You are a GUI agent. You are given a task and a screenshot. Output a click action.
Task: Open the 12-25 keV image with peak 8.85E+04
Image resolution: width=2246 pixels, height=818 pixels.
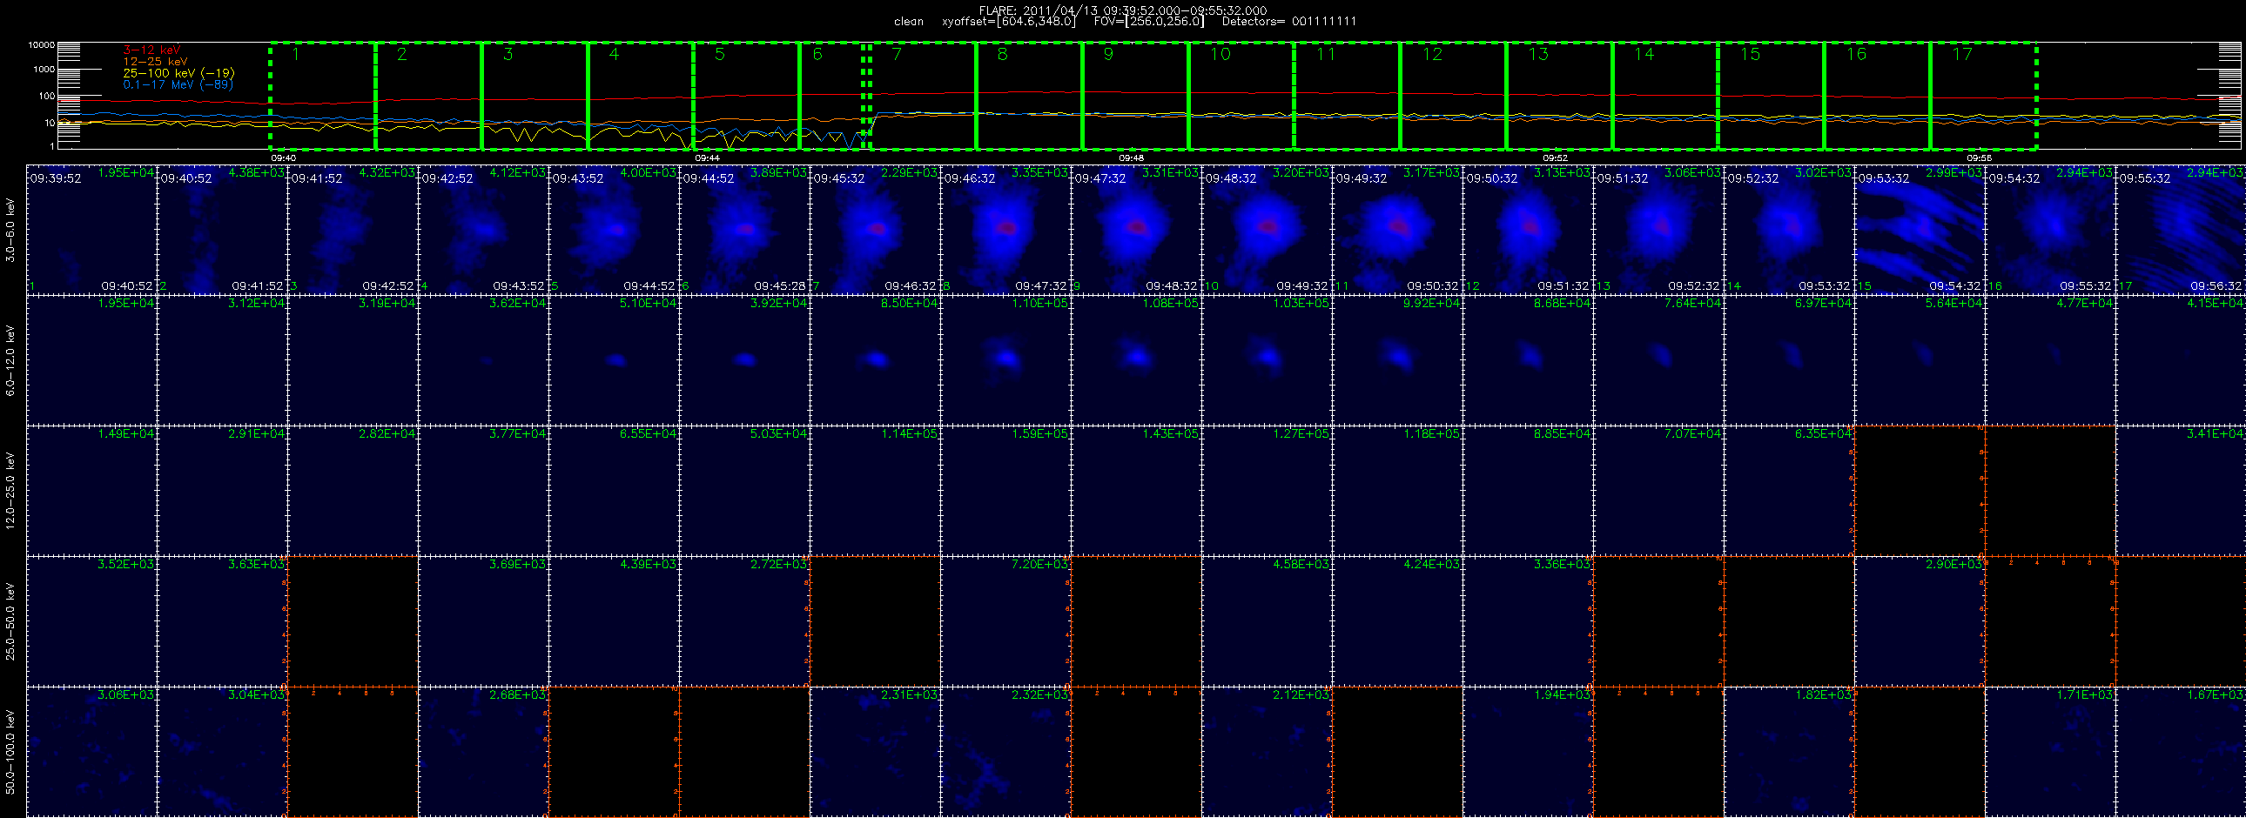click(x=1529, y=491)
